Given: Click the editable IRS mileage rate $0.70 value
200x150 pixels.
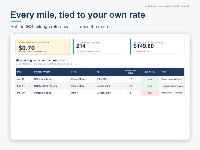Looking at the screenshot, I should (x=26, y=48).
